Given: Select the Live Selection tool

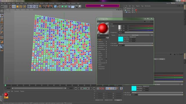Looking at the screenshot, I should point(10,6).
